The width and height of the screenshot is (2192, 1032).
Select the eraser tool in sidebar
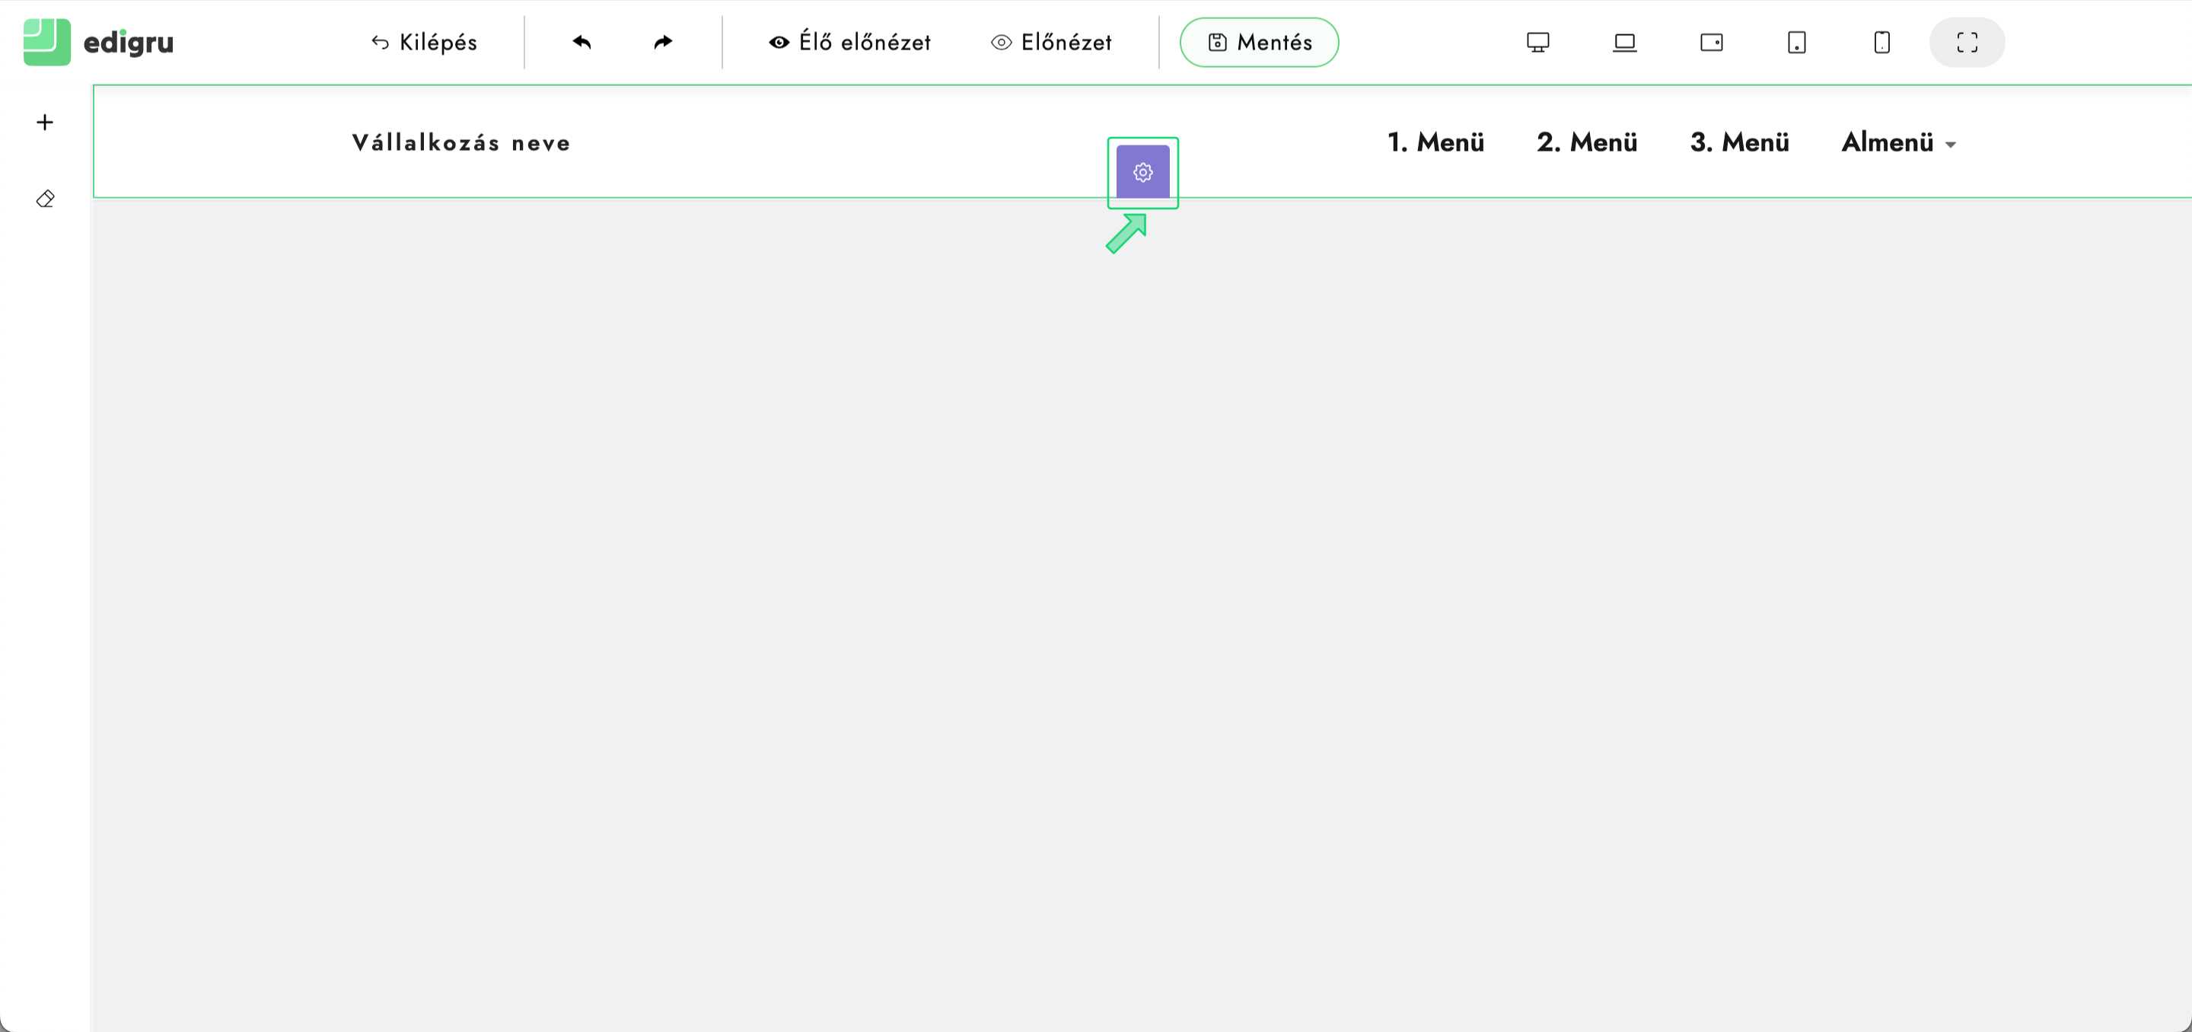pos(45,199)
